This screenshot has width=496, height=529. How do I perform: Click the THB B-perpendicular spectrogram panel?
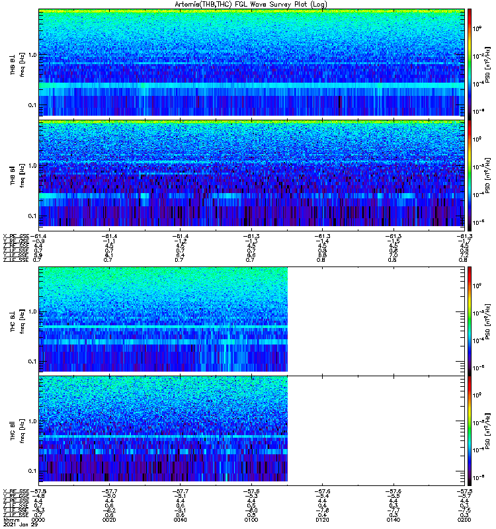[x=251, y=63]
